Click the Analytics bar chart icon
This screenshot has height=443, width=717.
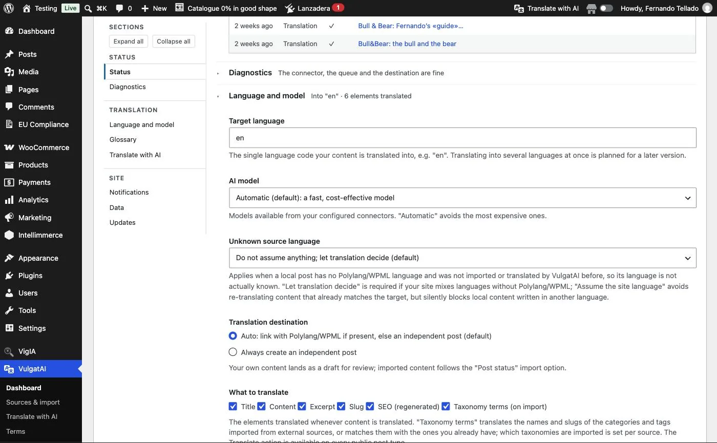coord(9,200)
